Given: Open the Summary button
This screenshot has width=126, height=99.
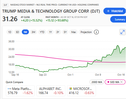Looking at the screenshot, I should coord(118,19).
